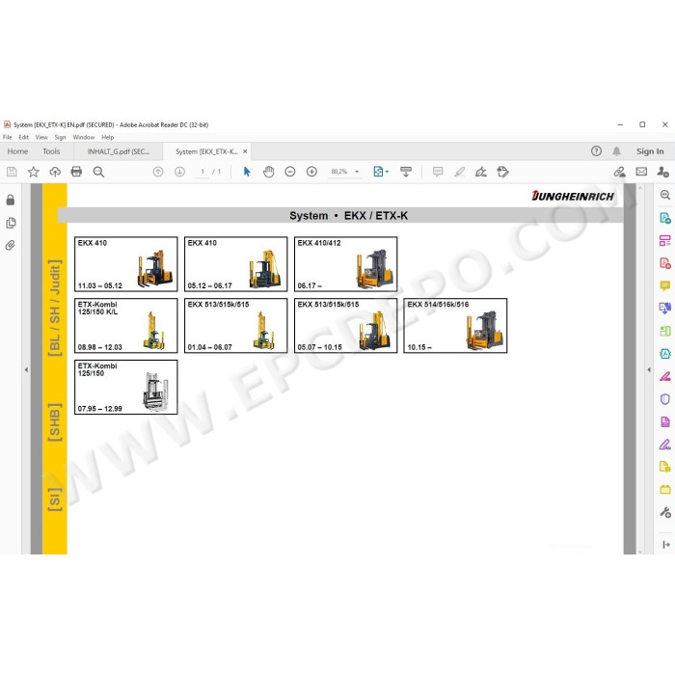Open the Sign menu
The image size is (675, 675).
pyautogui.click(x=60, y=137)
